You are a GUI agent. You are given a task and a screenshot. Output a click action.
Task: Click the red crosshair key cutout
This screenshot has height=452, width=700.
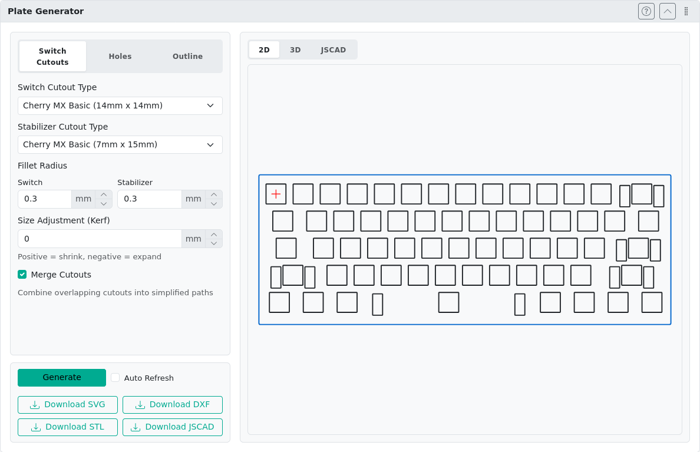point(276,194)
